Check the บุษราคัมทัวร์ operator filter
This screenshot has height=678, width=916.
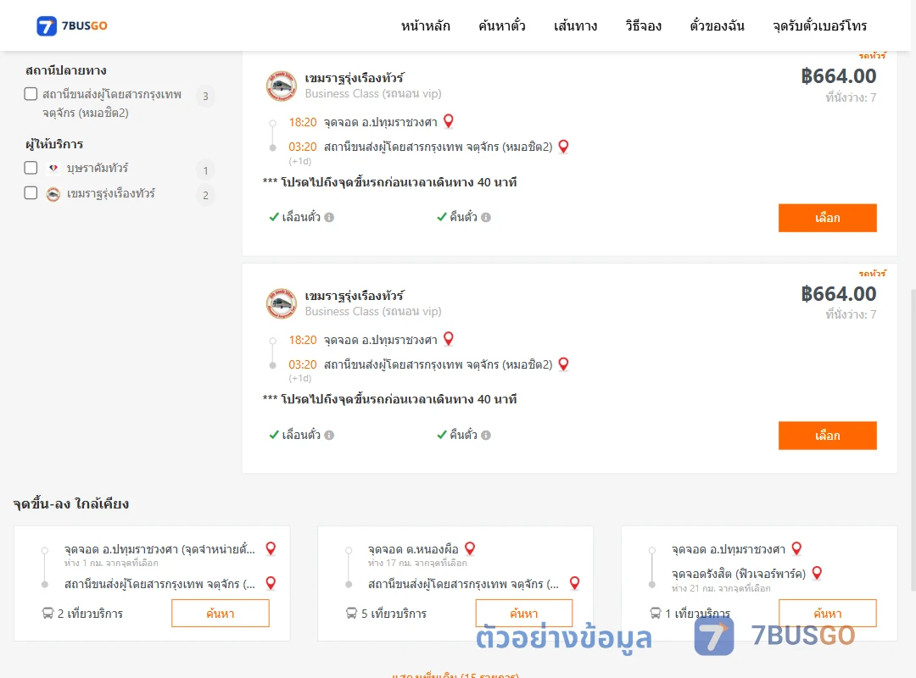(31, 168)
